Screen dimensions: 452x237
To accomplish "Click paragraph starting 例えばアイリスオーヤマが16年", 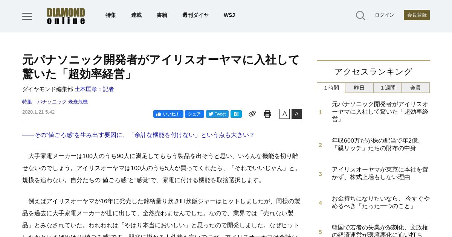I will pos(161,217).
